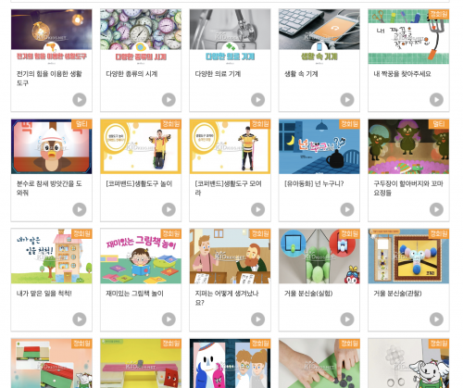Play the 구두장이 할아버지와 꼬마요정들 story
Viewport: 463px width, 388px height.
tap(436, 209)
